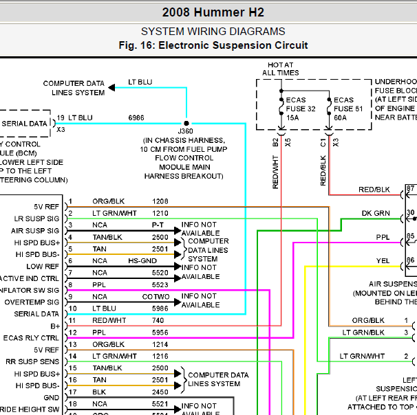This screenshot has height=415, width=417.
Task: Click "LOW REF" pin name
Action: click(x=43, y=267)
